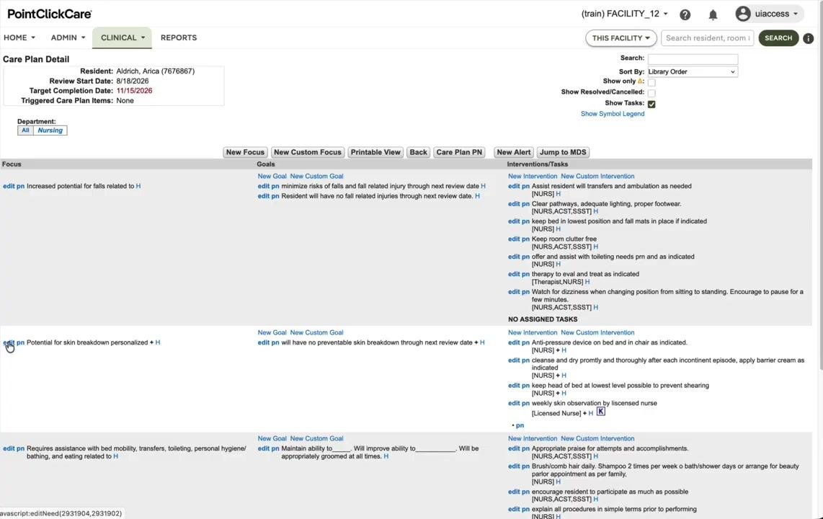Toggle the Show only warning checkbox
Screen dimensions: 823x519
point(651,82)
